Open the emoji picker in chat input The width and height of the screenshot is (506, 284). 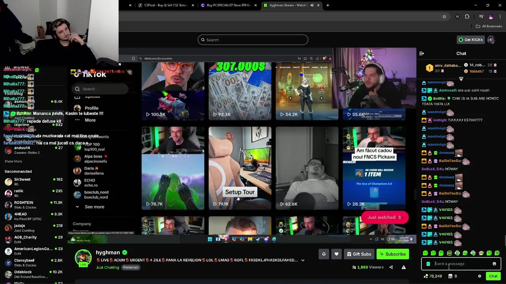coord(494,264)
